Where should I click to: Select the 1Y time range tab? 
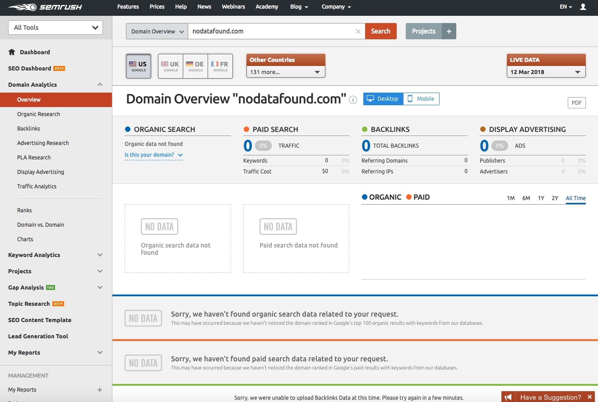tap(541, 198)
